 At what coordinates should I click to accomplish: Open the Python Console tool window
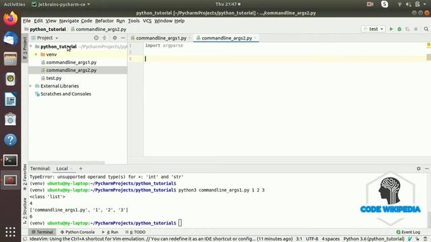(x=77, y=232)
